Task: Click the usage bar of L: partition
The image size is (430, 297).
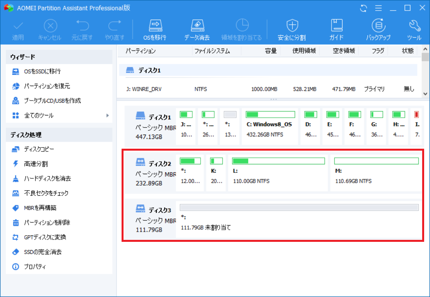Action: point(278,161)
